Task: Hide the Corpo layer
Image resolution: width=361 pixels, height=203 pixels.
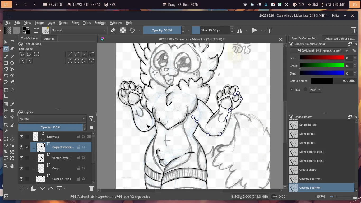Action: (x=21, y=168)
